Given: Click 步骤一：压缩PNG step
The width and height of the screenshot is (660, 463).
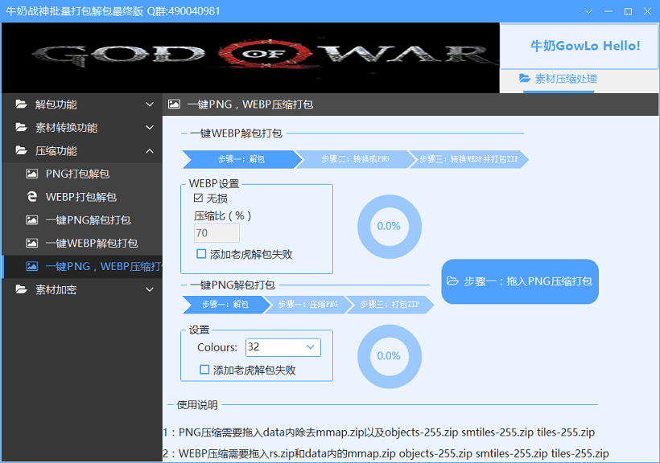Looking at the screenshot, I should [308, 305].
